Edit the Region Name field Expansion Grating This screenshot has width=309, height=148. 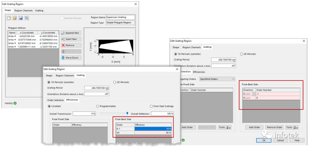pos(120,17)
